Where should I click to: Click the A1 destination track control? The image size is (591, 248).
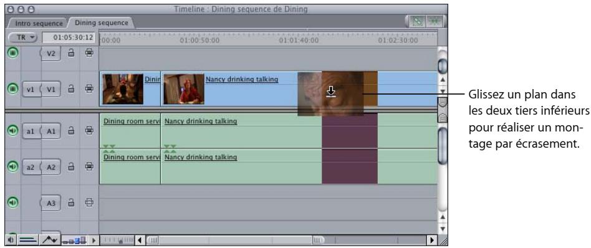pos(50,131)
